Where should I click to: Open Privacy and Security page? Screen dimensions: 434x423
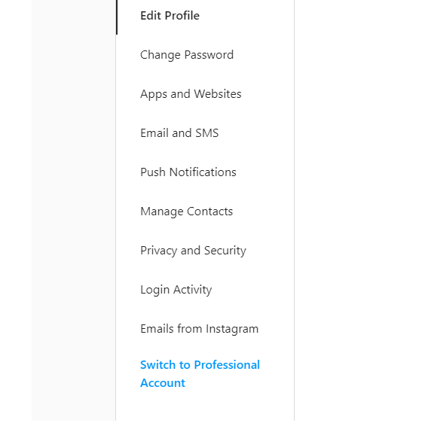coord(205,251)
